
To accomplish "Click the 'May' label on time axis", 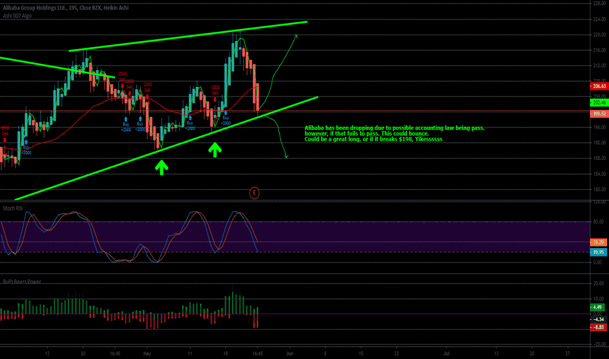I will point(147,354).
